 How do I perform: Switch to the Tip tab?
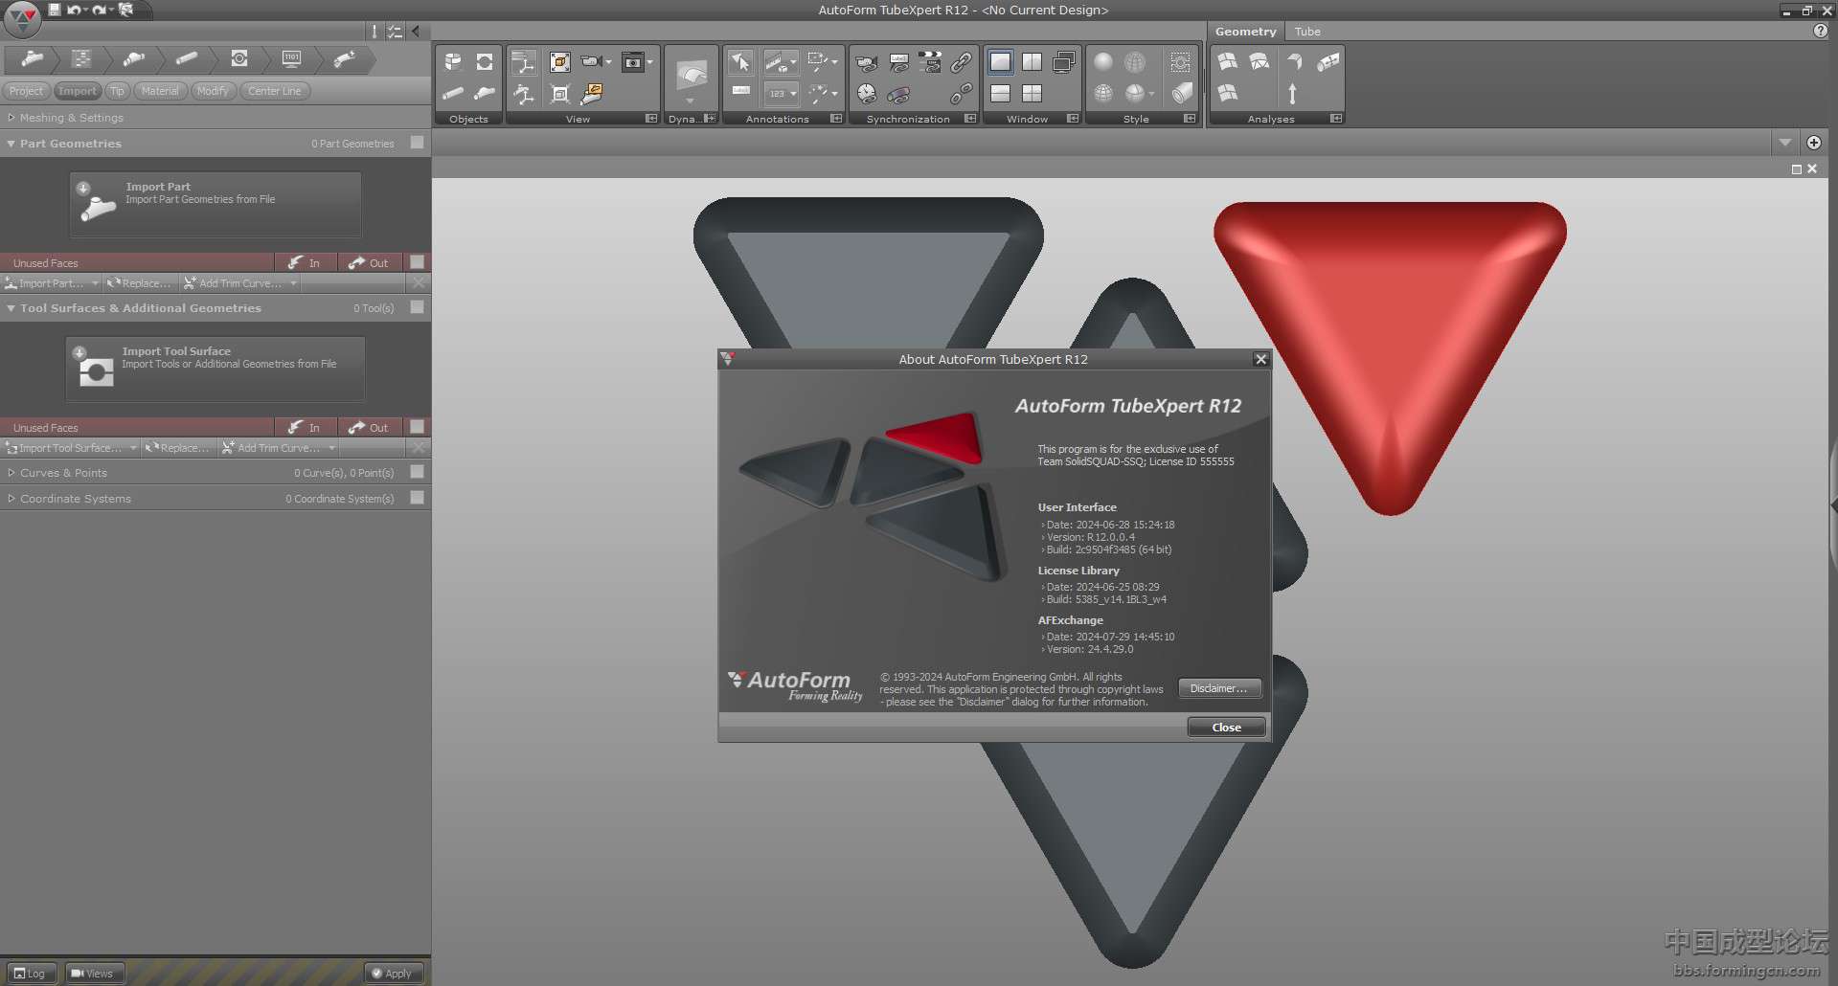pyautogui.click(x=117, y=91)
